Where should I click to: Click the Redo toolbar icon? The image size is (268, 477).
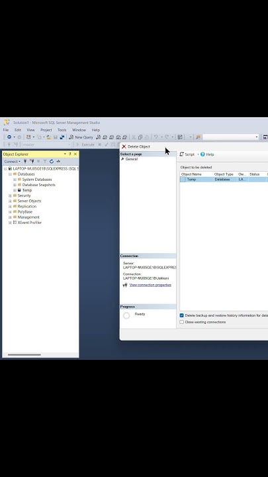tap(167, 137)
